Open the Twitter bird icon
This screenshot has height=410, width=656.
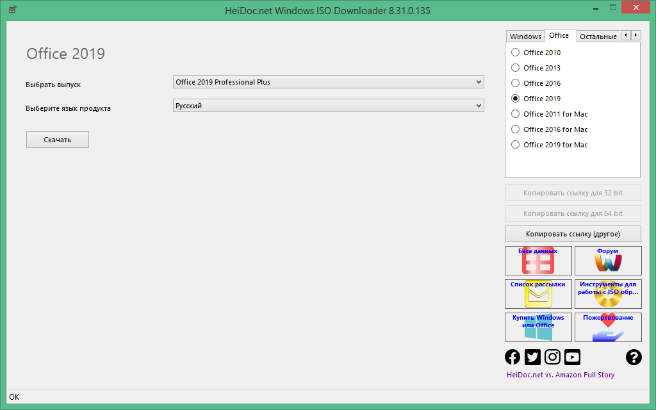coord(532,357)
